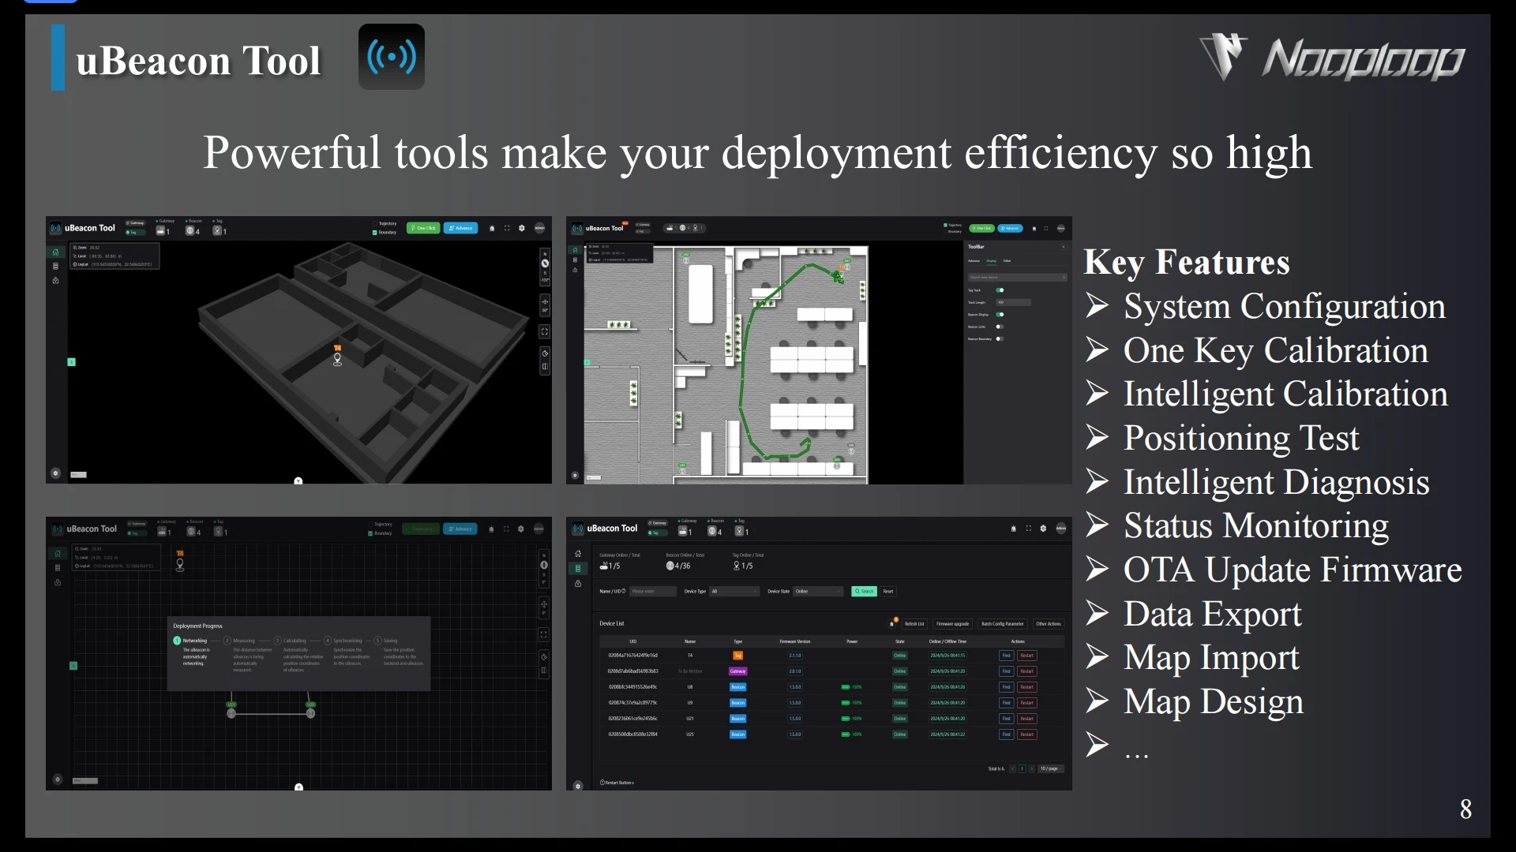Select the Advance tab in ToolBar panel
Screen dimensions: 1516x852
974,261
